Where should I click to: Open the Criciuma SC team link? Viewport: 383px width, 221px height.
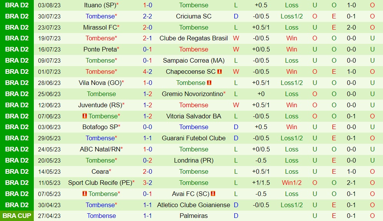coord(194,17)
